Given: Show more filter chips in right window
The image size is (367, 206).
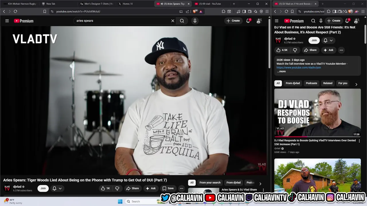Looking at the screenshot, I should click(x=356, y=84).
